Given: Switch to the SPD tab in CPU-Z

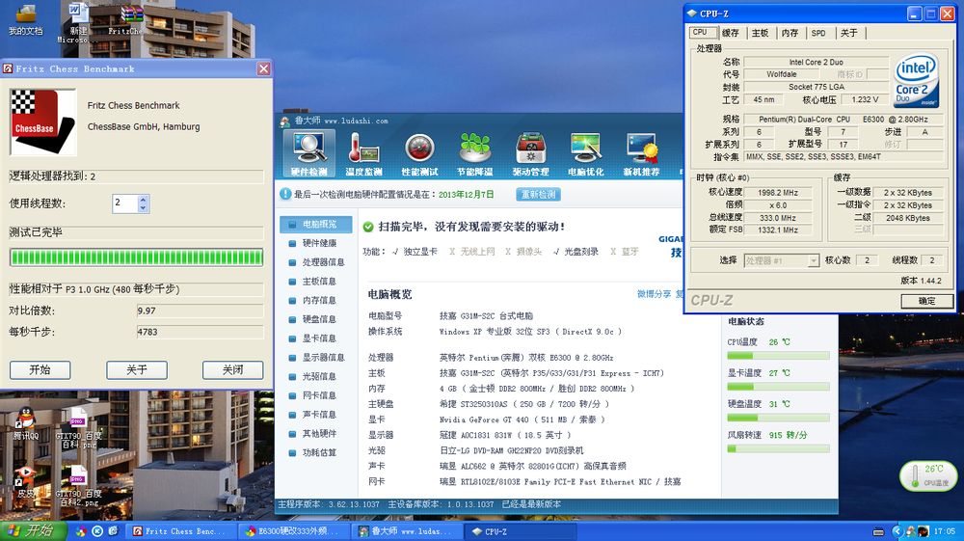Looking at the screenshot, I should [818, 33].
